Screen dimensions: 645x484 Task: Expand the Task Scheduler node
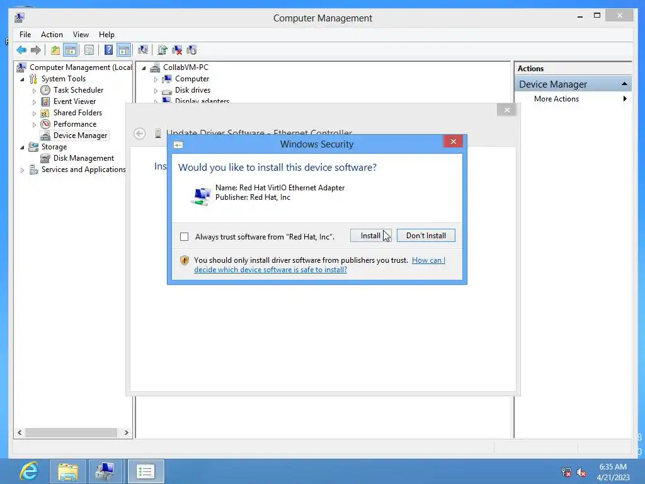click(34, 91)
